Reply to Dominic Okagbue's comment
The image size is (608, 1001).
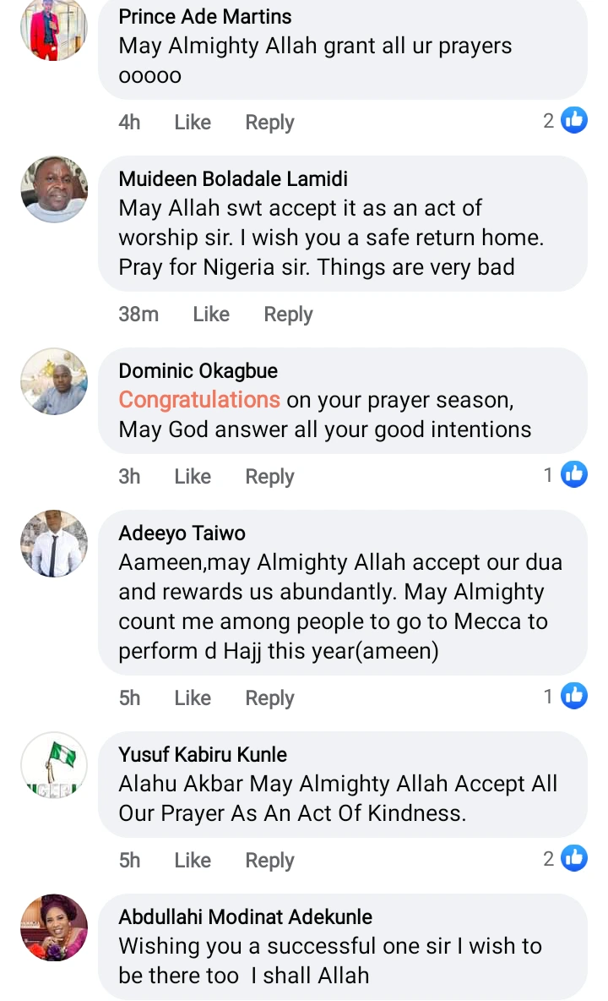pos(269,477)
